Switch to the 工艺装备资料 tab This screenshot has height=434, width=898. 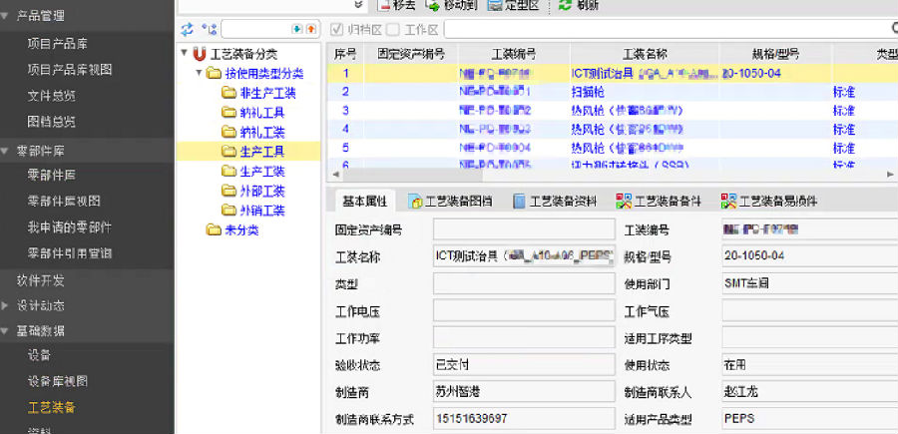point(555,201)
